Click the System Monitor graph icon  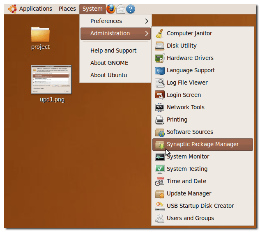[x=160, y=157]
